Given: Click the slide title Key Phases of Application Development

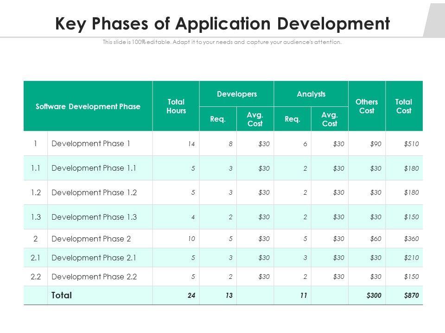Looking at the screenshot, I should pos(222,24).
